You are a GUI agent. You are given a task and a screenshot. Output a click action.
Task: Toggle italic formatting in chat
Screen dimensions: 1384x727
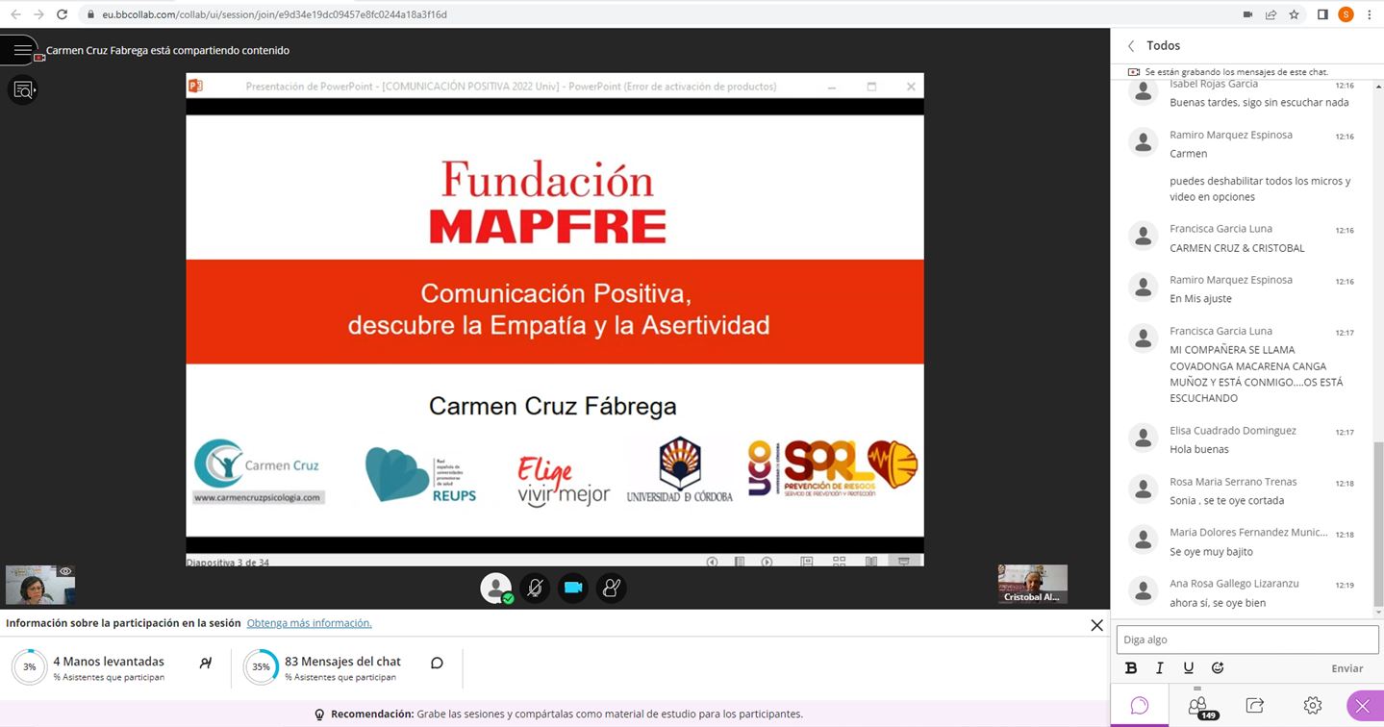pos(1160,668)
